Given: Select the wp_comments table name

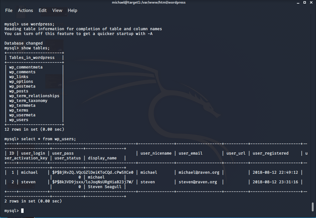Looking at the screenshot, I should [x=22, y=72].
